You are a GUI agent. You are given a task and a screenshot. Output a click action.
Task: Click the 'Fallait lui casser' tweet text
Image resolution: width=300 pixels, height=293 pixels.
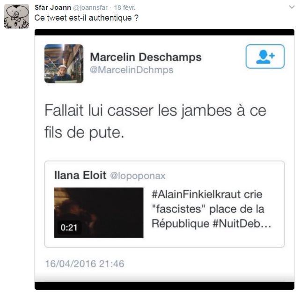pyautogui.click(x=155, y=121)
